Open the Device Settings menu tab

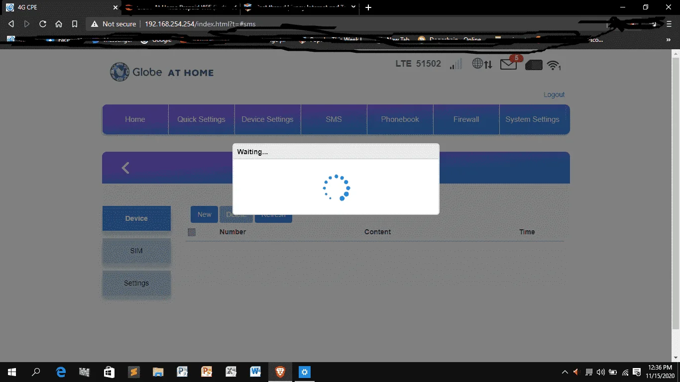click(267, 119)
